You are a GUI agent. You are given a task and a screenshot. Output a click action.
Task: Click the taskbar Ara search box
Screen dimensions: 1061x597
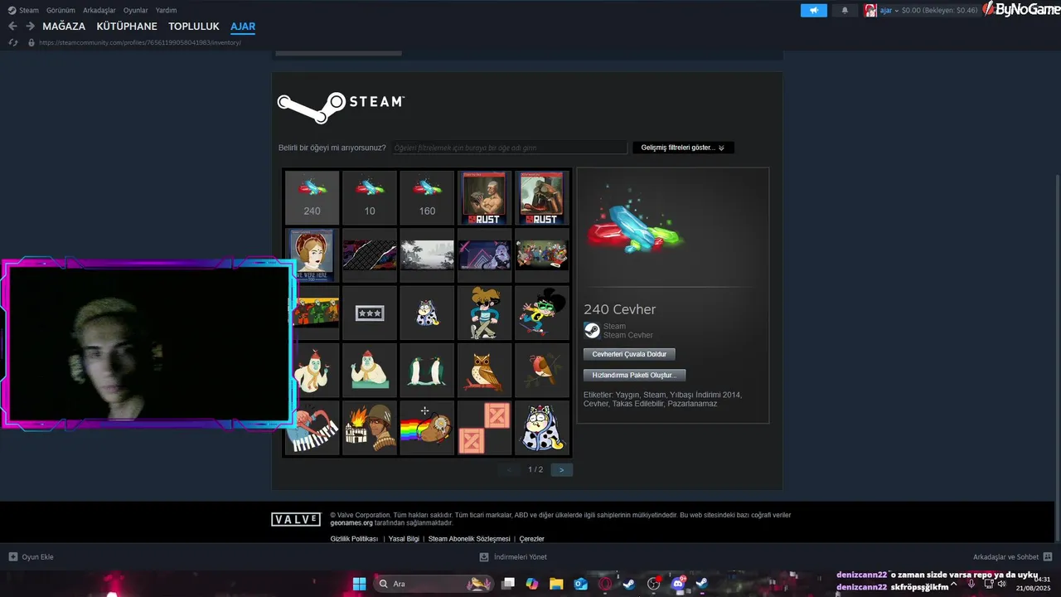[x=434, y=584]
